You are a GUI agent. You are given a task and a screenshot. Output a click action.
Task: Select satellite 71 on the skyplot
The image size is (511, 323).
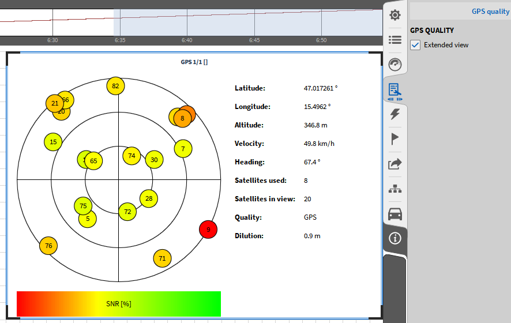[162, 258]
